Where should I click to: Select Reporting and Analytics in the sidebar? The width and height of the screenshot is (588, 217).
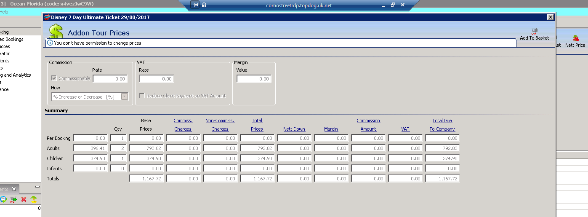[x=16, y=75]
